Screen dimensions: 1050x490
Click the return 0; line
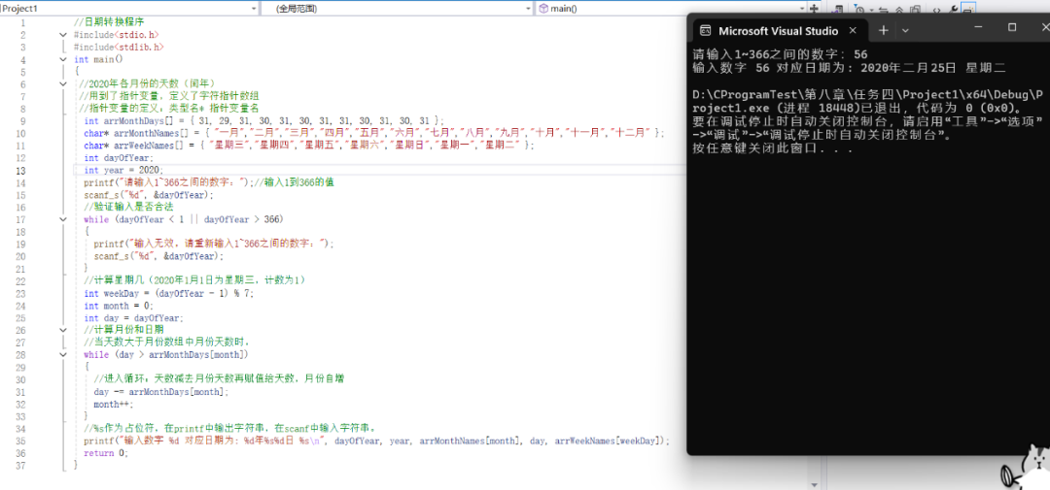click(x=105, y=452)
